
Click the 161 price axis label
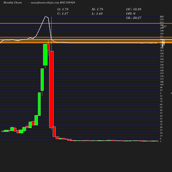pos(162,51)
